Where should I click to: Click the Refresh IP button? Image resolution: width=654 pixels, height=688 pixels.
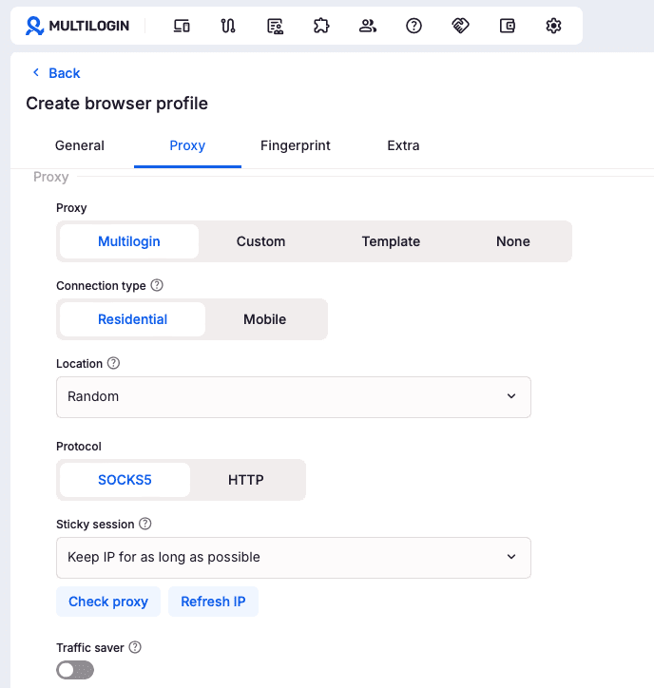(213, 602)
